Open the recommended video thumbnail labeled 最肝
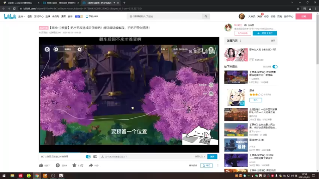This screenshot has height=179, width=319. [x=236, y=145]
